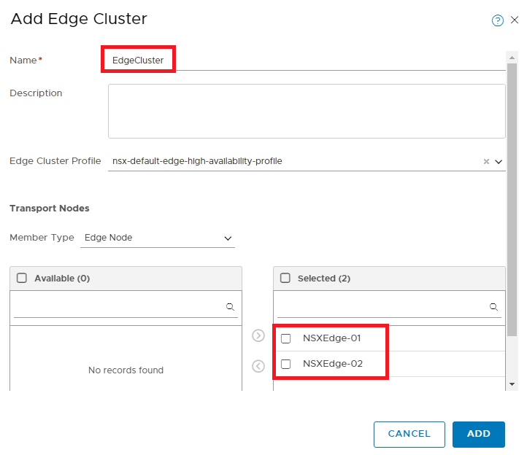Viewport: 527px width, 455px height.
Task: Open the Member Type dropdown
Action: coord(157,238)
